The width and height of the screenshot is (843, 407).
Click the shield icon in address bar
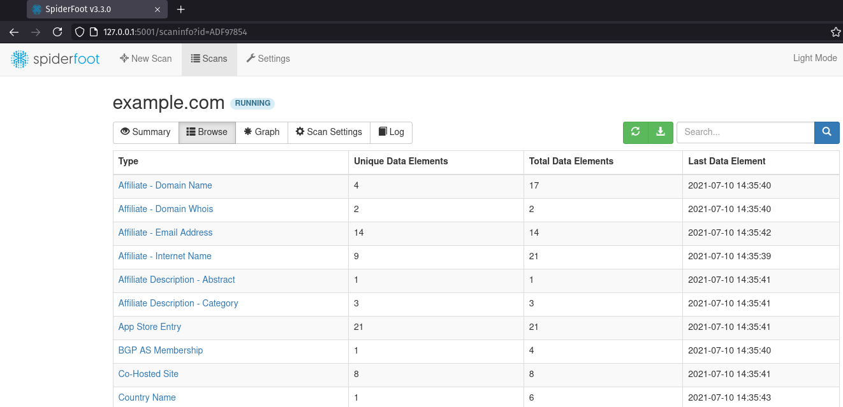79,32
